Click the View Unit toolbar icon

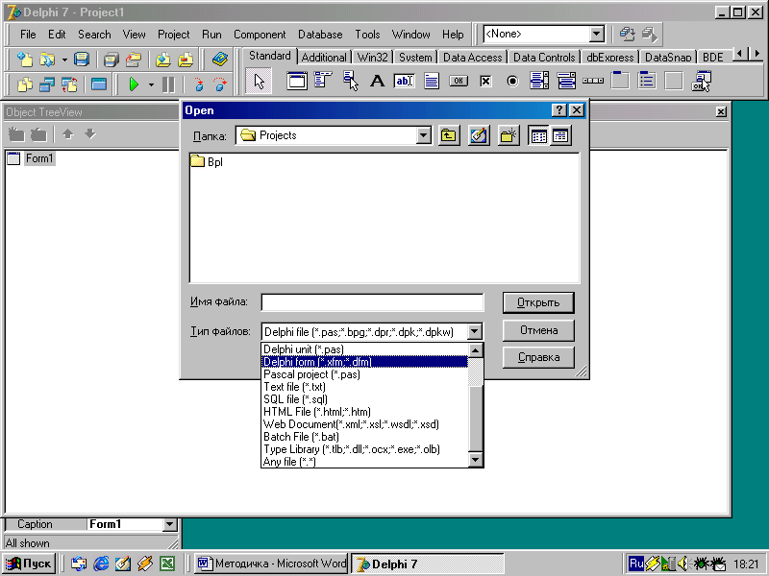pyautogui.click(x=25, y=84)
